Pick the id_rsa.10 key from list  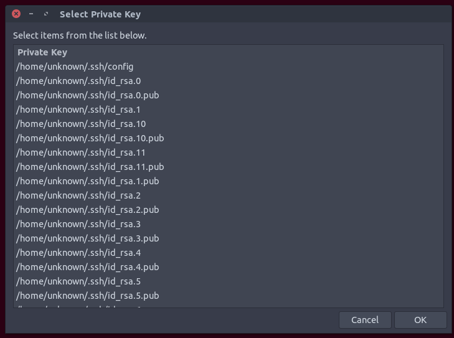tap(81, 124)
